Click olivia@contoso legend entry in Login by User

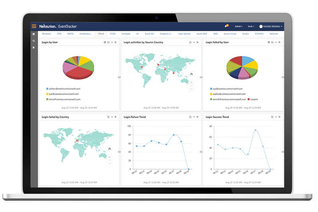63,99
